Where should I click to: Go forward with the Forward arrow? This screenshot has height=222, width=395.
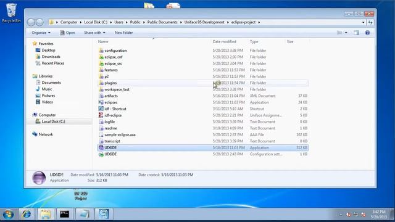click(39, 22)
